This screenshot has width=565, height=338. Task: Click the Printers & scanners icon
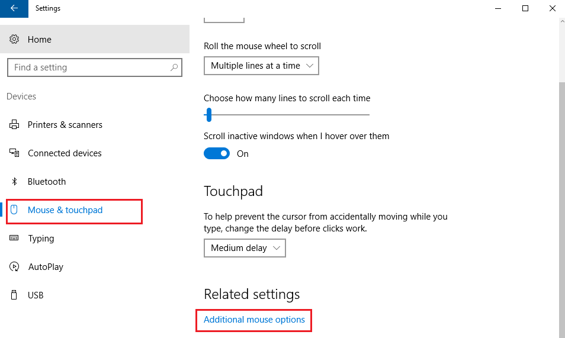(15, 125)
